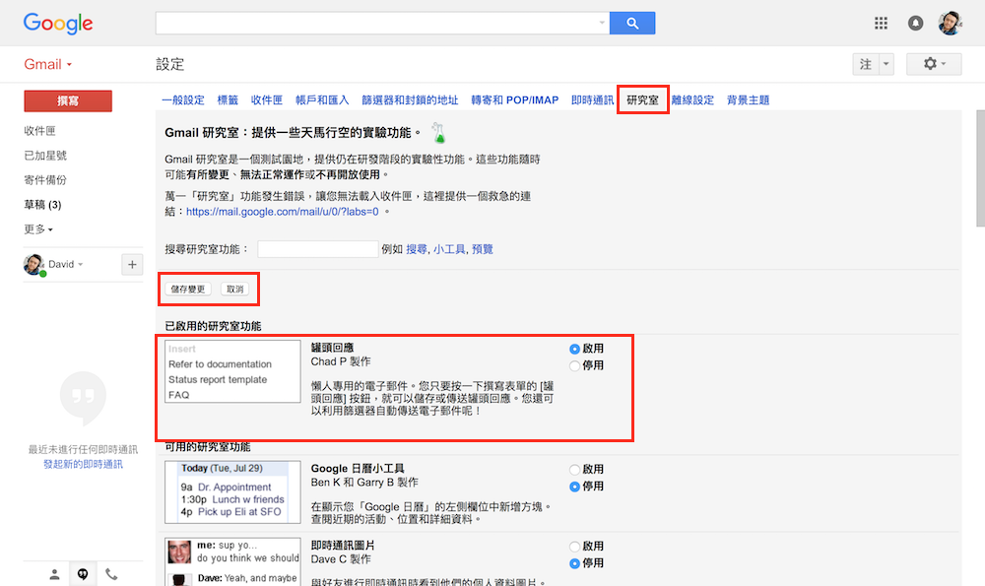Expand 更多 in the left sidebar

[x=39, y=229]
